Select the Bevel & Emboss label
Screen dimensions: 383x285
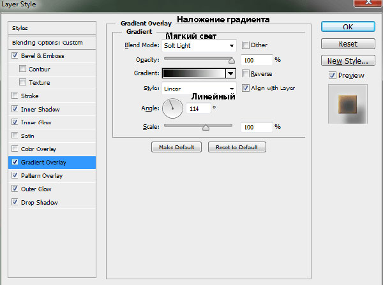(43, 56)
